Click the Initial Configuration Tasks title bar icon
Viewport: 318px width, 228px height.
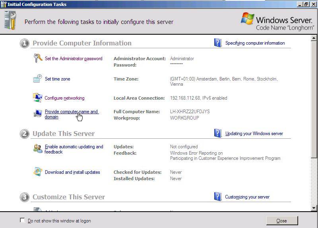click(4, 4)
